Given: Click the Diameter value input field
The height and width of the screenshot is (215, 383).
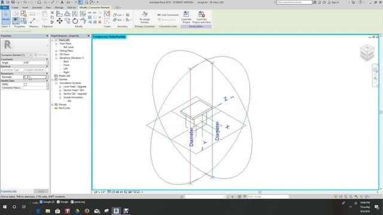Looking at the screenshot, I should point(35,77).
